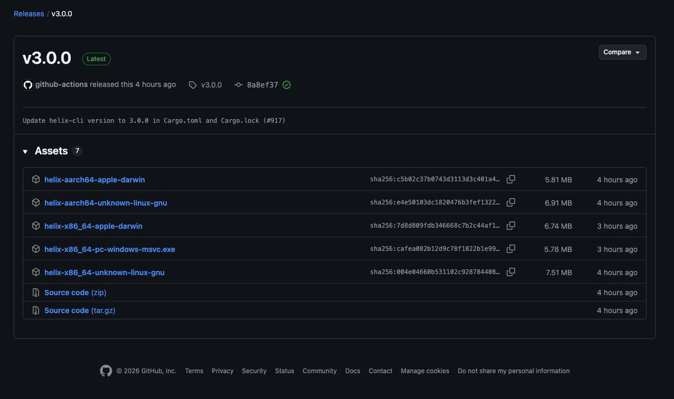Open the Docs footer link
This screenshot has width=674, height=399.
352,371
